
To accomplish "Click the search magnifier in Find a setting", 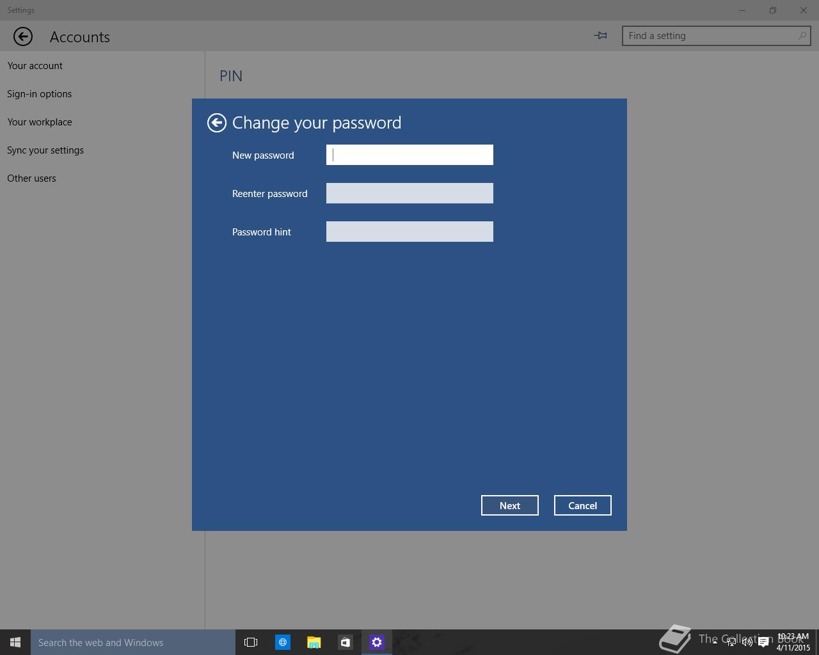I will click(802, 36).
